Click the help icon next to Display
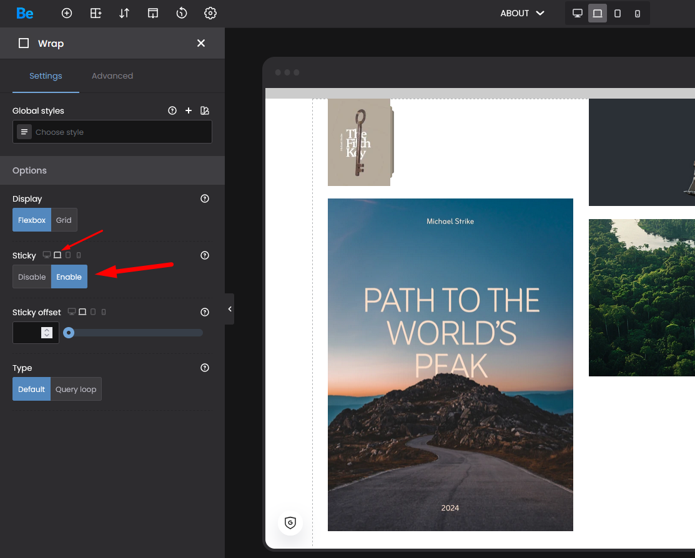 tap(204, 198)
